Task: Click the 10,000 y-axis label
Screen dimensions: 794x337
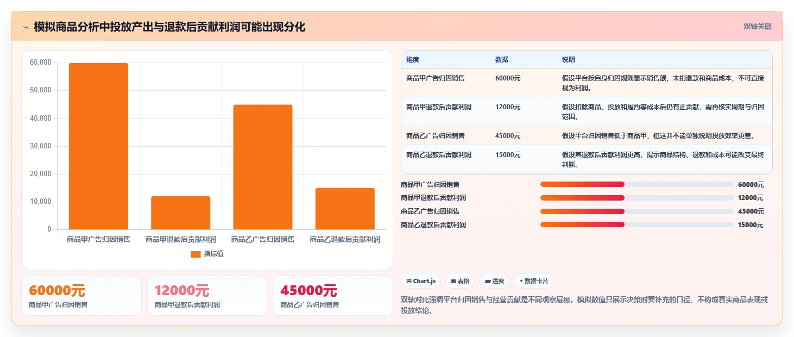Action: tap(41, 202)
